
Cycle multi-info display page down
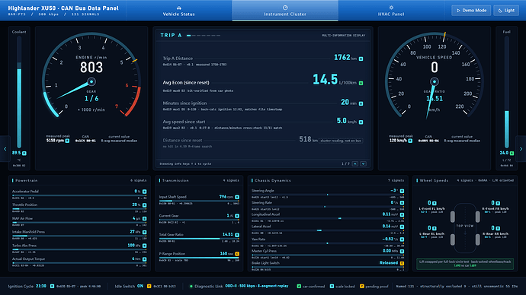point(363,164)
